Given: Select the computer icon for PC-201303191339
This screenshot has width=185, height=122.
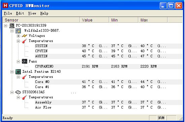Looking at the screenshot, I should point(12,25).
